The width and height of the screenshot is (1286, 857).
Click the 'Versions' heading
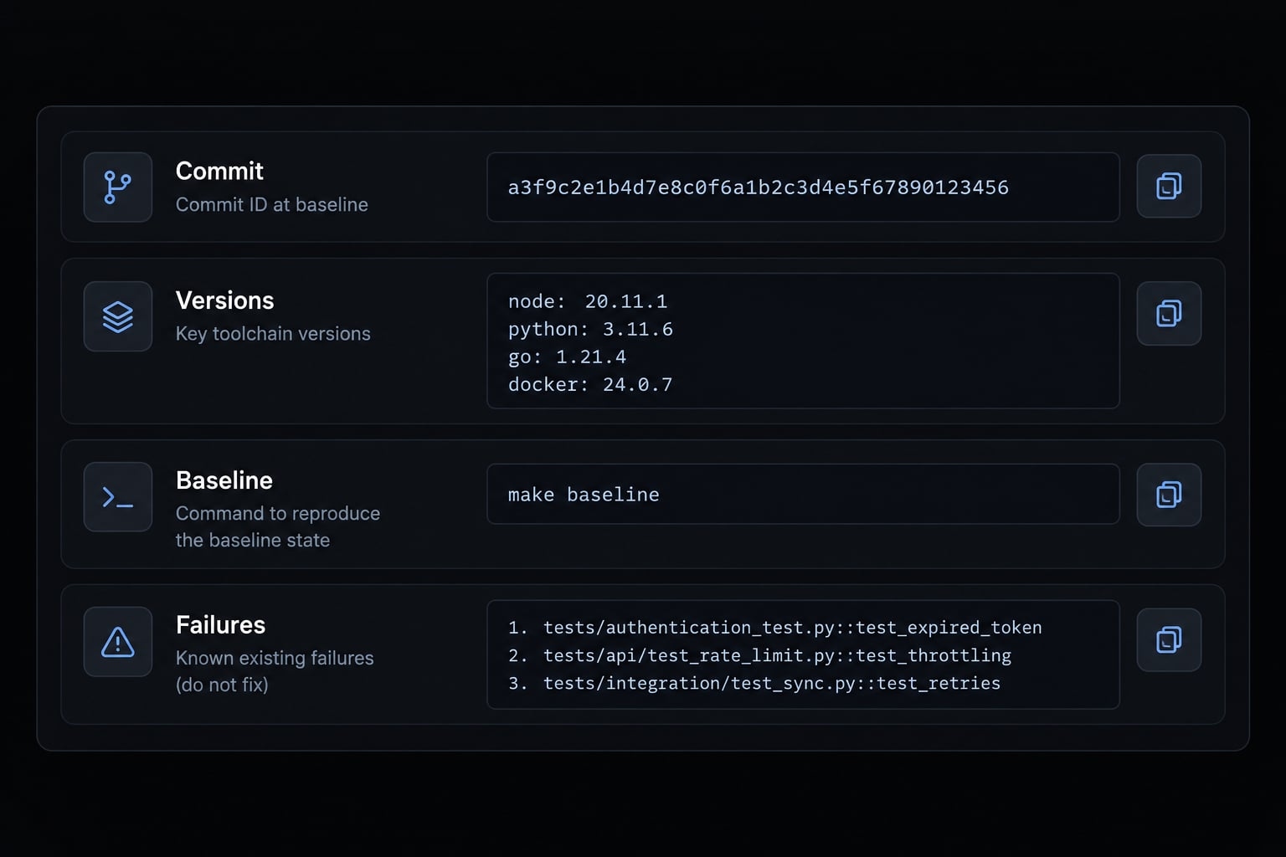224,300
